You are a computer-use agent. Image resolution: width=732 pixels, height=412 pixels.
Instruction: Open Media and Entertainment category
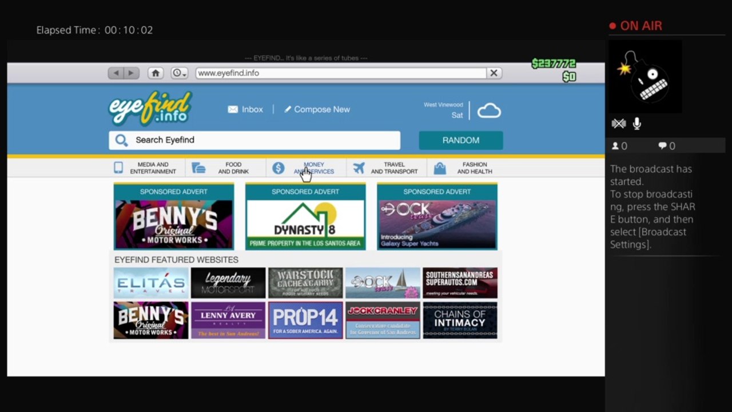(x=145, y=168)
